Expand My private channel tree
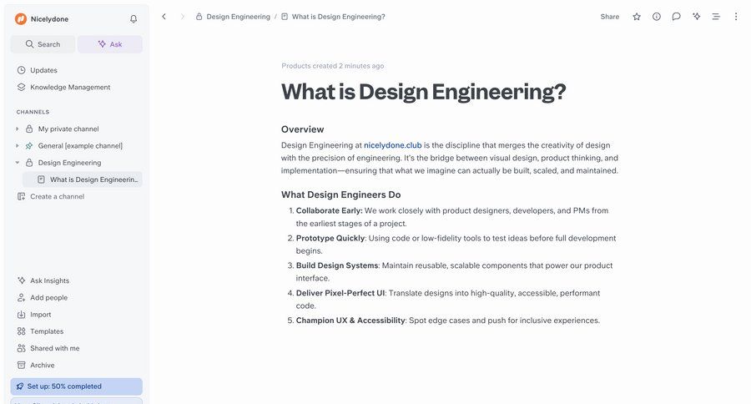 18,129
